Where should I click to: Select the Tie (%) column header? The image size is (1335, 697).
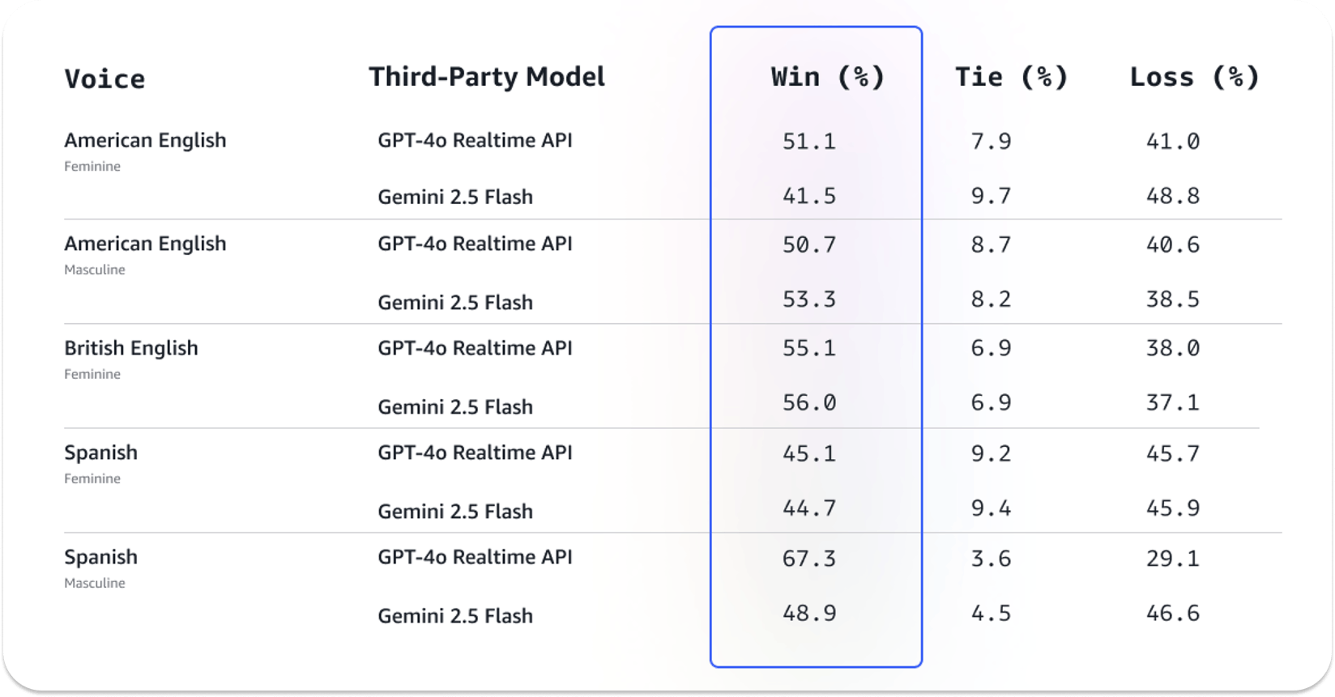1011,77
